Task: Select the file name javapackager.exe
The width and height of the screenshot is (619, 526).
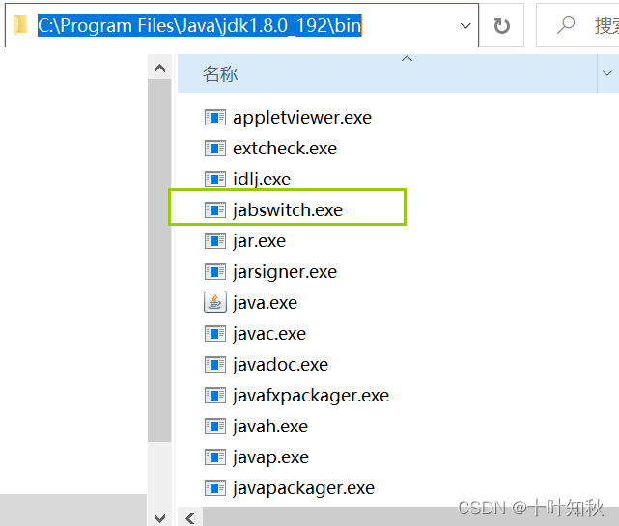Action: [303, 488]
